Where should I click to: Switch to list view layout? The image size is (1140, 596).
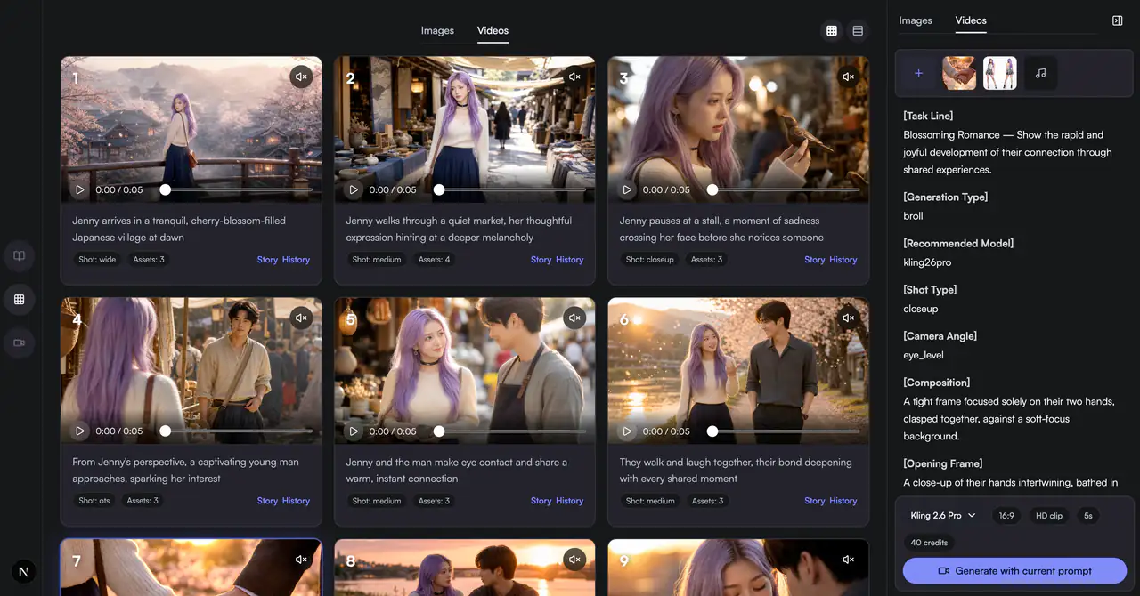[x=858, y=30]
